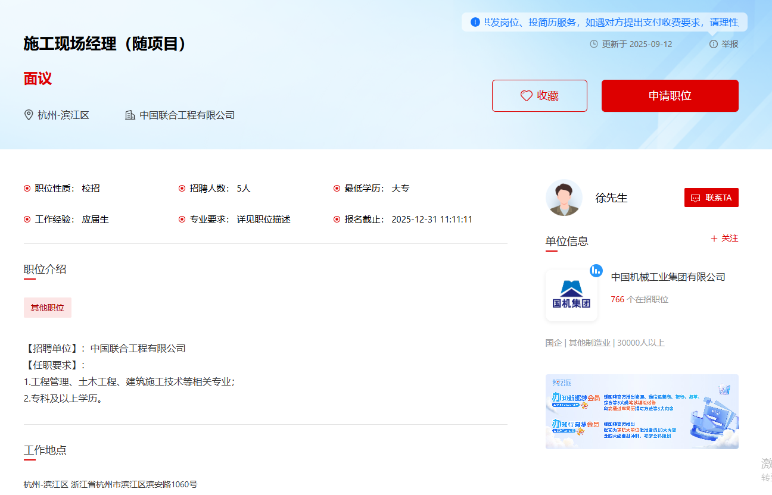Save the job with 收藏 button

(540, 96)
